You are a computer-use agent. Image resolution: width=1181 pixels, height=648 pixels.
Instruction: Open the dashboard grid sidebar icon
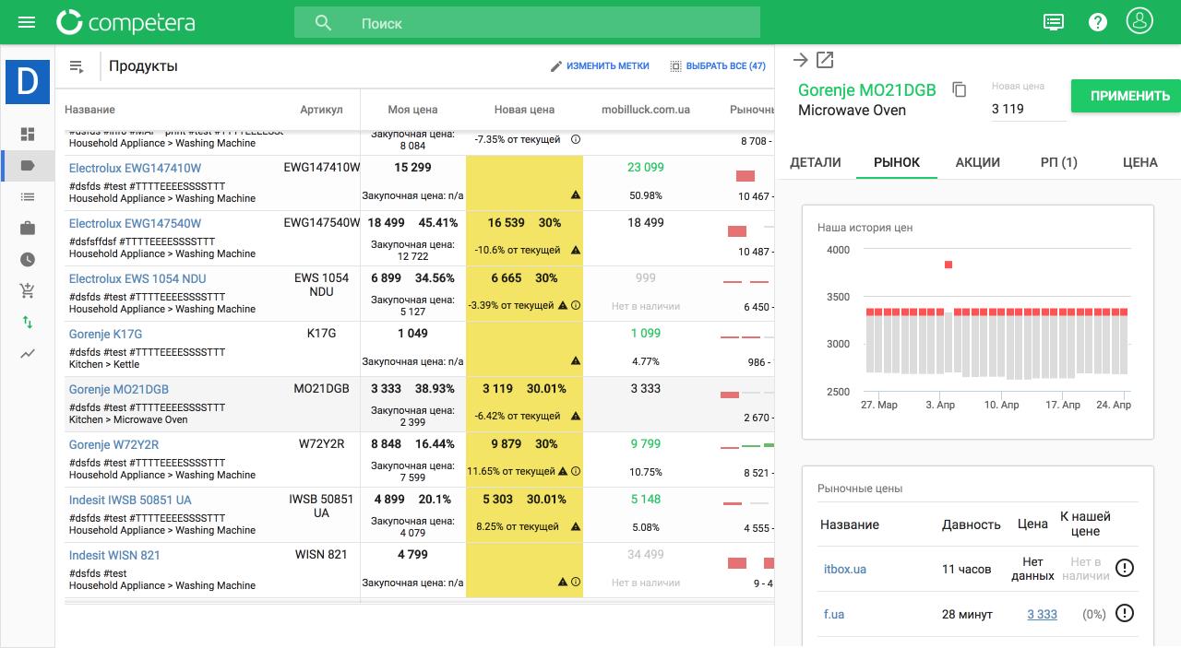coord(28,135)
